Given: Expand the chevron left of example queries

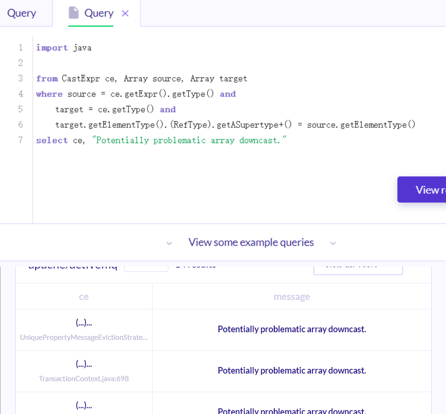Looking at the screenshot, I should point(169,243).
